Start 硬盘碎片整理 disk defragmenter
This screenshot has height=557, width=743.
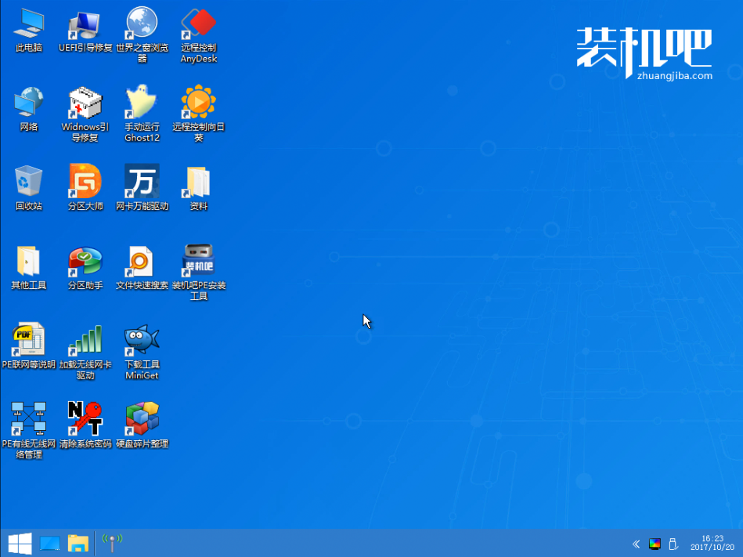coord(142,418)
